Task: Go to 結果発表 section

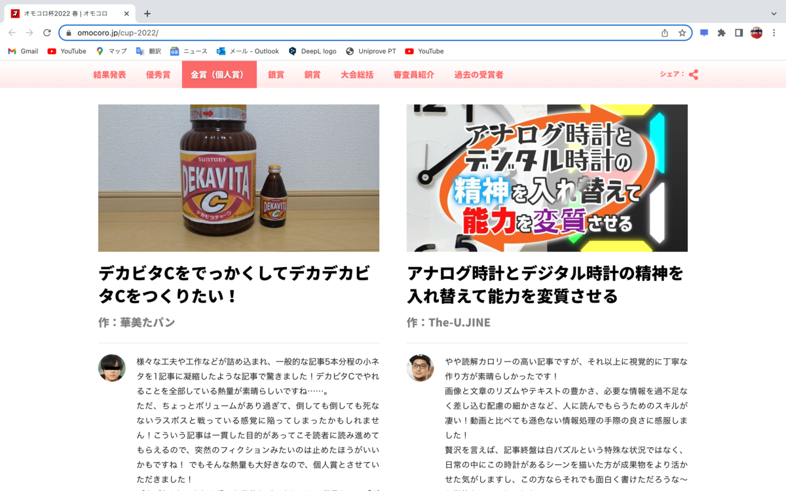Action: (109, 75)
